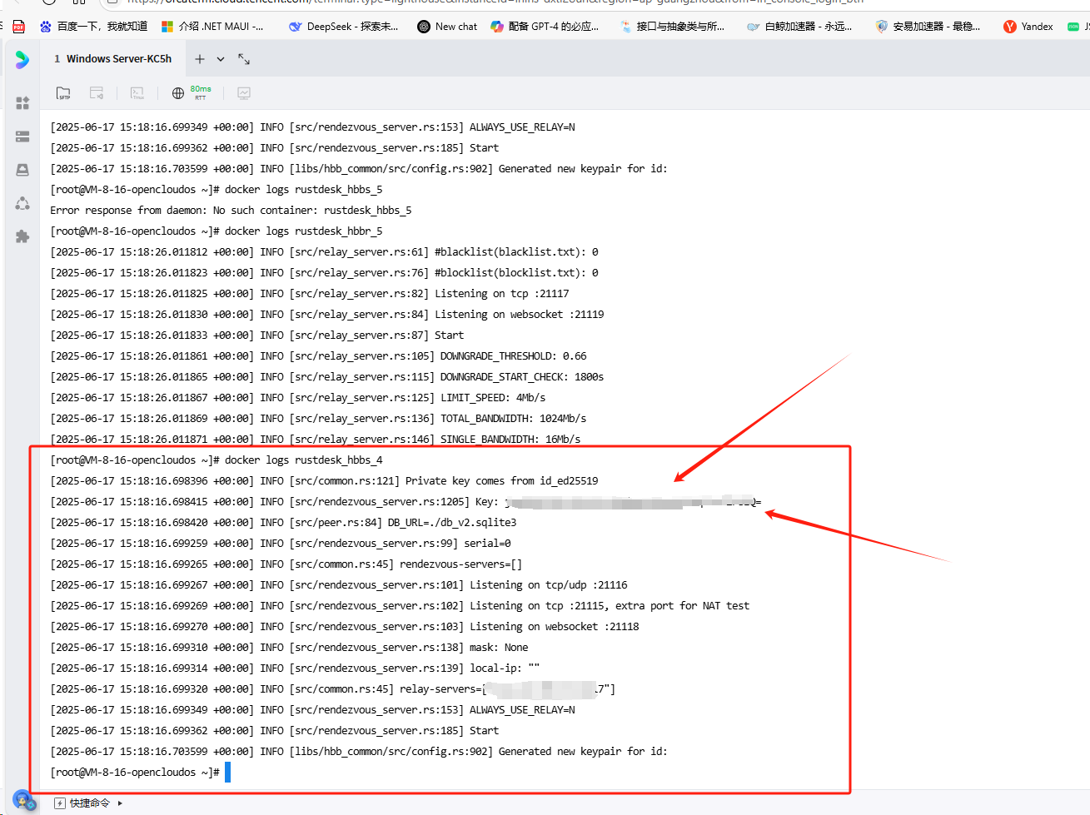The height and width of the screenshot is (815, 1090).
Task: Click the 'Listening on tcp :21117' log line
Action: [310, 294]
